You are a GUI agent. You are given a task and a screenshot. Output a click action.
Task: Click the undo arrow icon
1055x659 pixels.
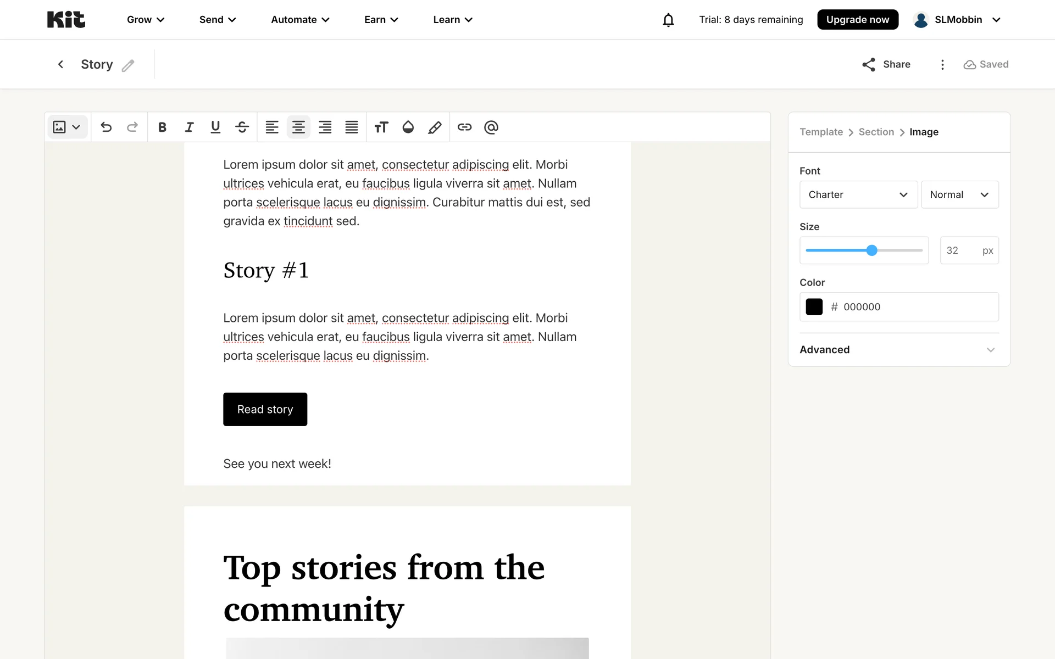(x=106, y=127)
